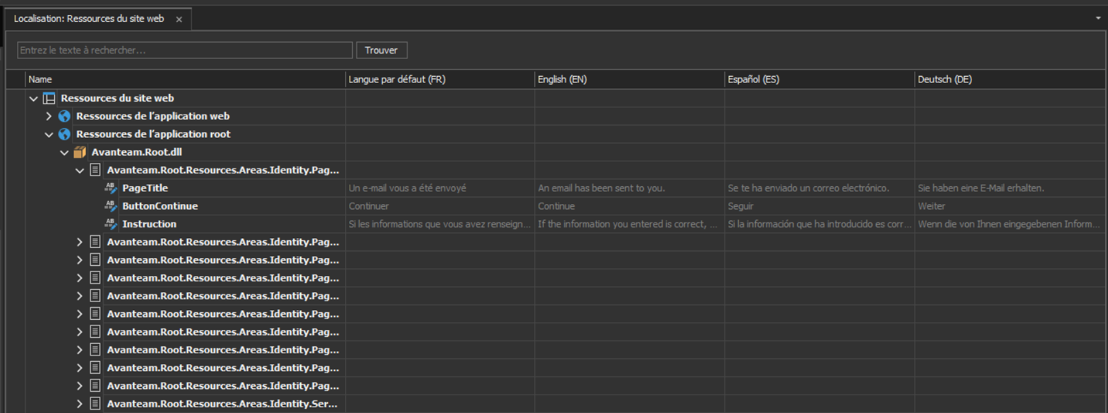This screenshot has height=413, width=1108.
Task: Click globe icon of Ressources de l'application web
Action: [65, 116]
